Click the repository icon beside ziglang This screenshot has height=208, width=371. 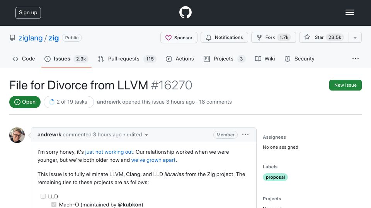12,38
